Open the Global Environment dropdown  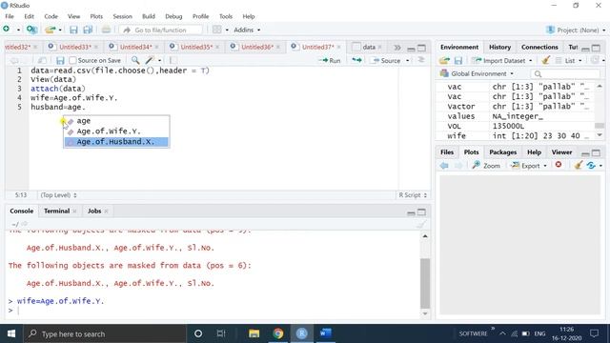[x=477, y=73]
